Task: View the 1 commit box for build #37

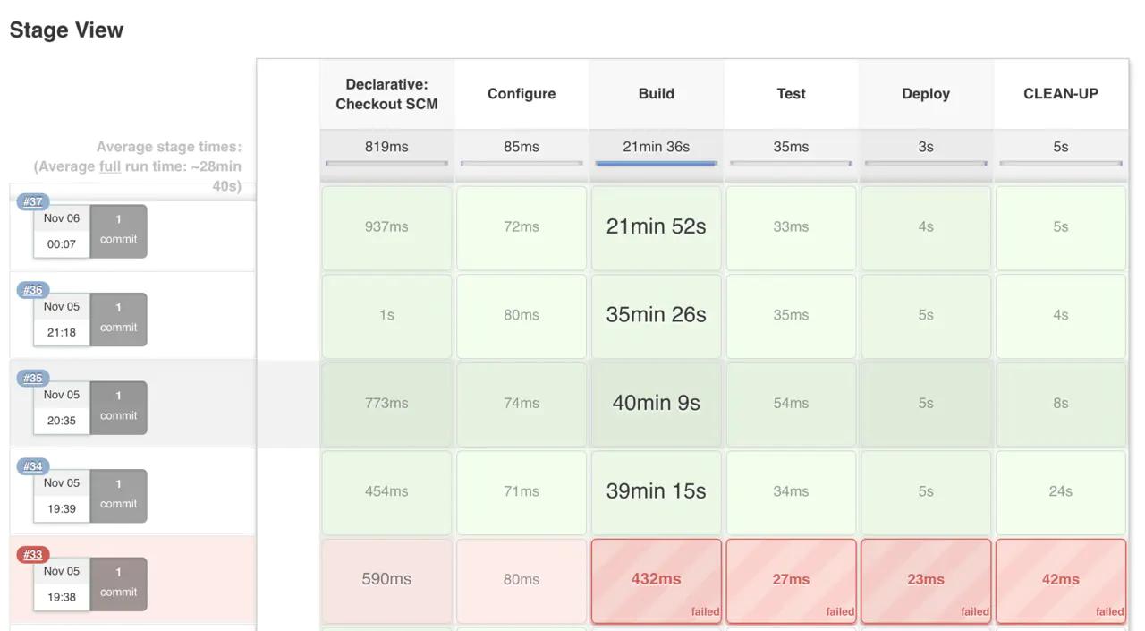Action: pyautogui.click(x=118, y=230)
